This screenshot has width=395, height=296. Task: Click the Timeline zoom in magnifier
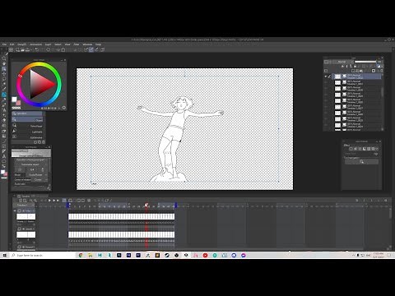[35, 201]
